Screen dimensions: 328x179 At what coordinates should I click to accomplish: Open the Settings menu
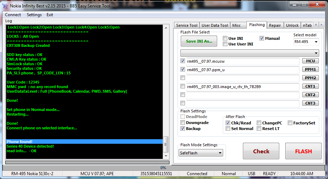[34, 15]
